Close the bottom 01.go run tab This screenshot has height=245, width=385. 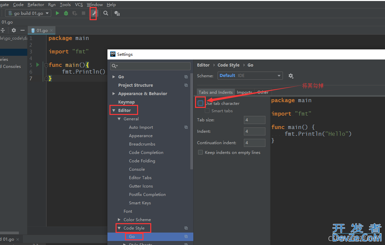pos(18,239)
